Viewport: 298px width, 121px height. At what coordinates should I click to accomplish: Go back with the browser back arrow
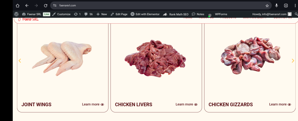click(27, 6)
